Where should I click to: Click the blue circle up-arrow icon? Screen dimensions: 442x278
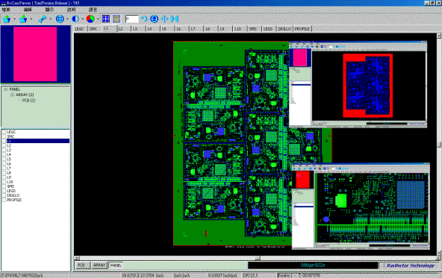click(155, 19)
